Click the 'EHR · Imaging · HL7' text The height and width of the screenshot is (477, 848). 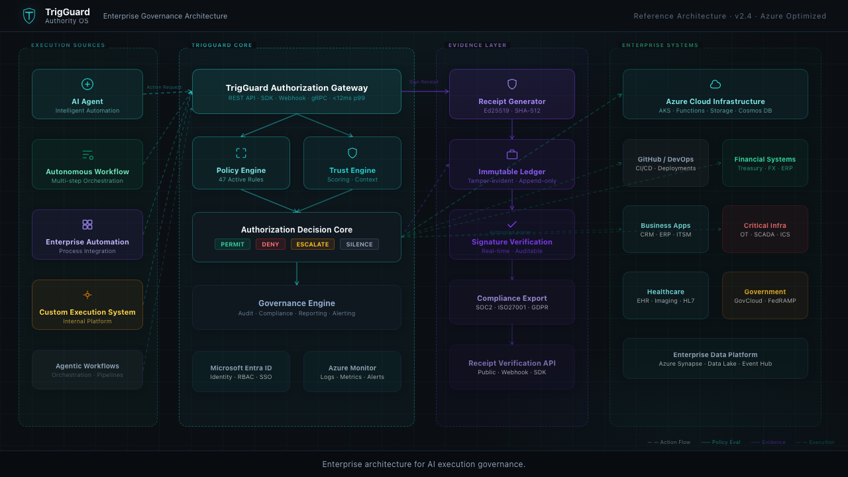[x=666, y=301]
